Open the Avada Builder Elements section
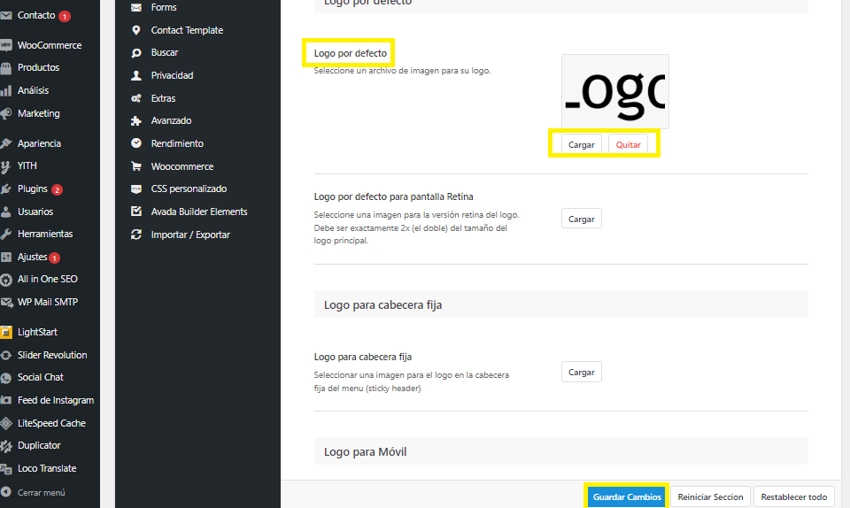 click(198, 212)
